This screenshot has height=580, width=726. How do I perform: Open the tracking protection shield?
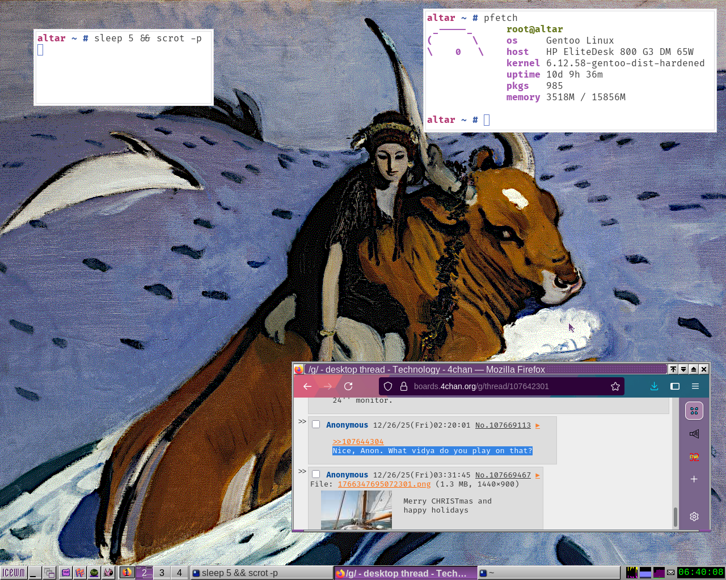tap(388, 386)
